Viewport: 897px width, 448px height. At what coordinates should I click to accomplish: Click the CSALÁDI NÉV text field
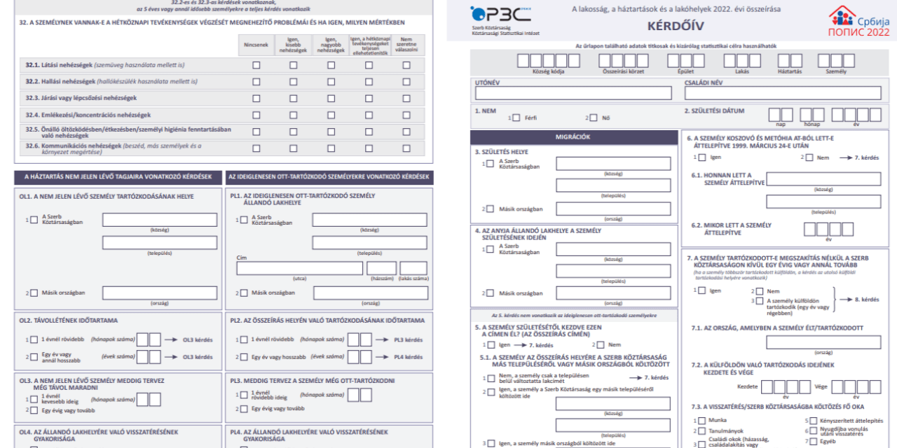coord(782,93)
